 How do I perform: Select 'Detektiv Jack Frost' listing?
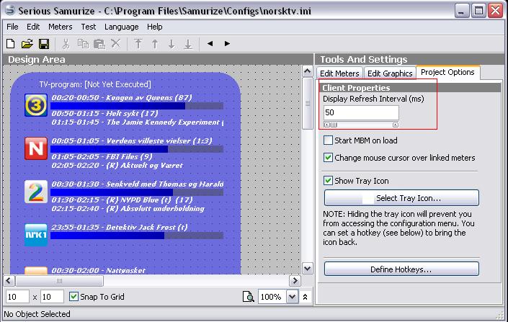pyautogui.click(x=120, y=227)
